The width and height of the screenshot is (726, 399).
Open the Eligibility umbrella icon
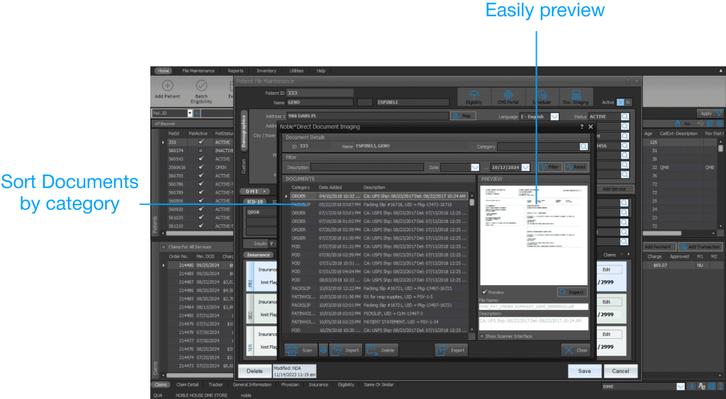(x=474, y=96)
